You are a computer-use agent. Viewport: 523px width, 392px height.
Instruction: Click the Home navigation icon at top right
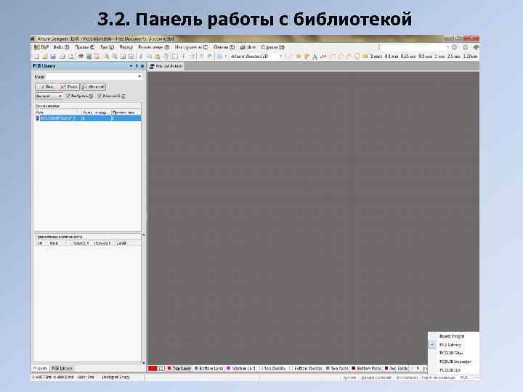pyautogui.click(x=476, y=47)
